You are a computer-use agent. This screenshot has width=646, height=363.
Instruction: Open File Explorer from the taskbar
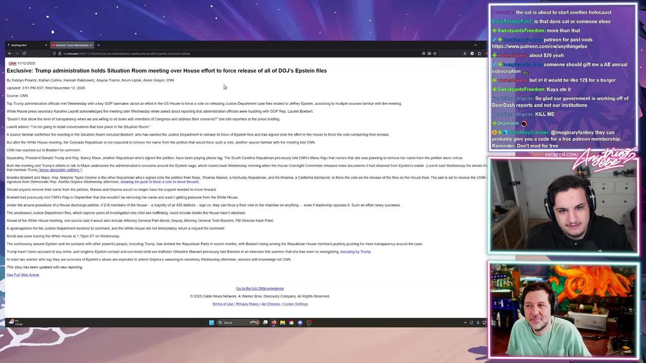tap(283, 323)
